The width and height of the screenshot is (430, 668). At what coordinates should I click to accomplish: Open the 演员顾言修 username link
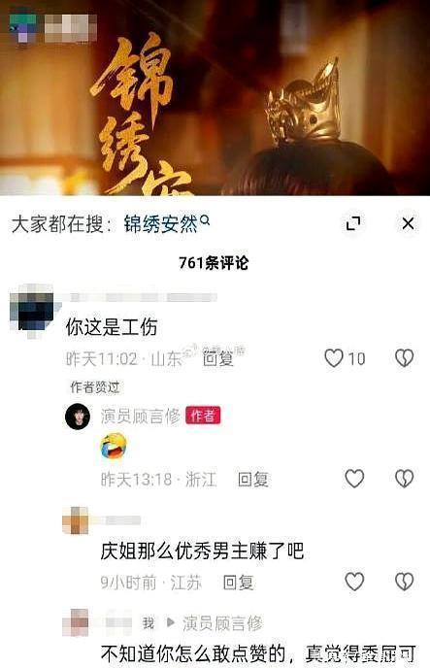[141, 417]
